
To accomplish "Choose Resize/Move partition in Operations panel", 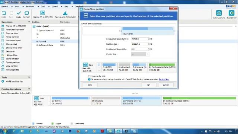I will pos(15,30).
